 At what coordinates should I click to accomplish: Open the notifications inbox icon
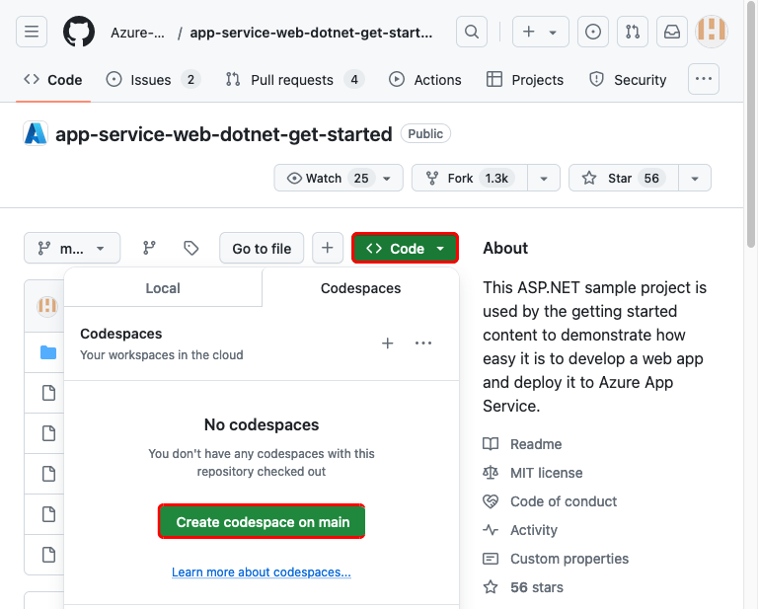point(672,32)
